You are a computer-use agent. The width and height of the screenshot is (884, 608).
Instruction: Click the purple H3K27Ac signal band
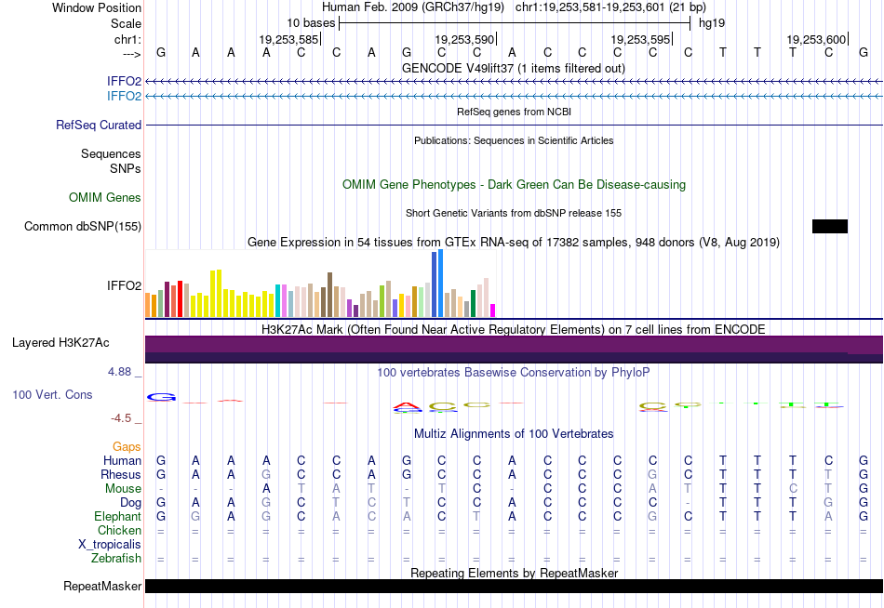point(514,350)
